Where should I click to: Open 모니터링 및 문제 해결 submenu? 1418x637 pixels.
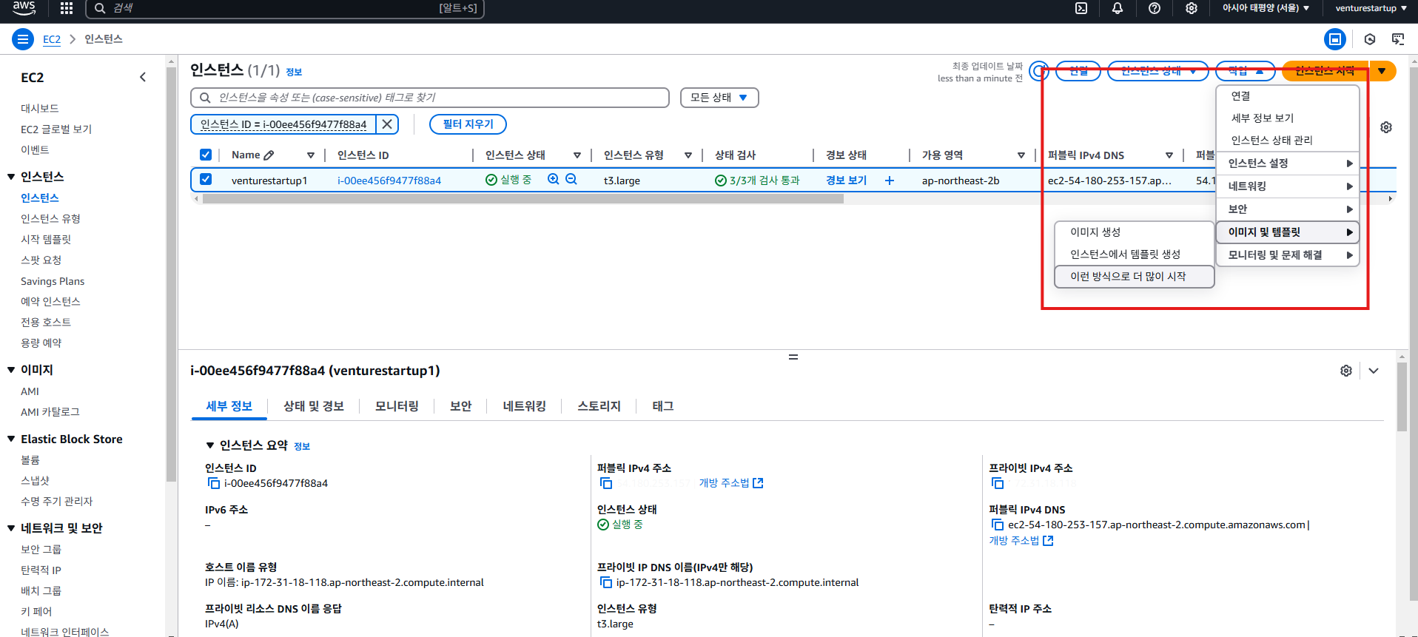pyautogui.click(x=1288, y=255)
